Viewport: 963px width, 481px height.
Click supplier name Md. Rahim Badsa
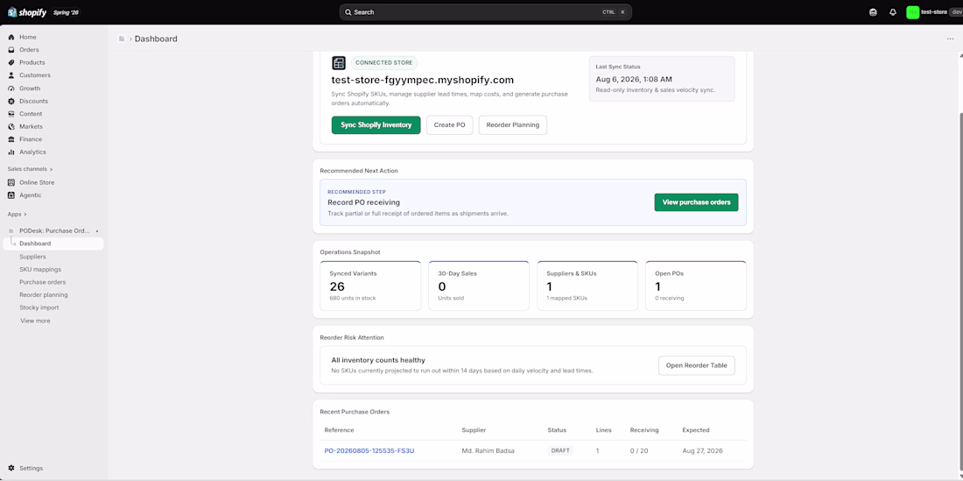(x=489, y=451)
